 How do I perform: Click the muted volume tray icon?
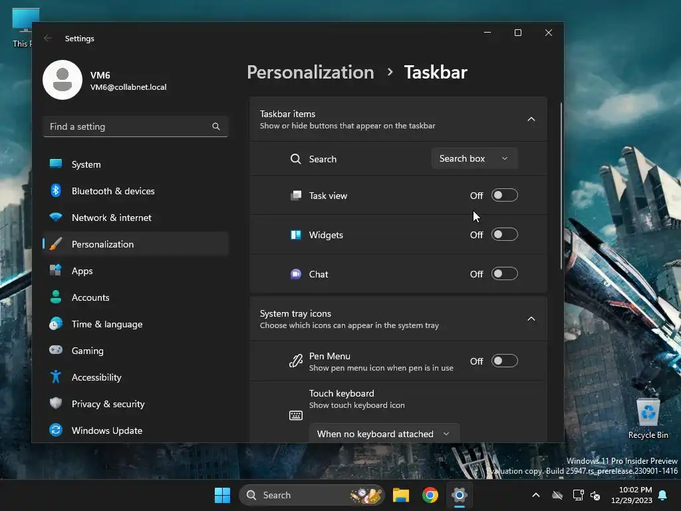point(595,495)
